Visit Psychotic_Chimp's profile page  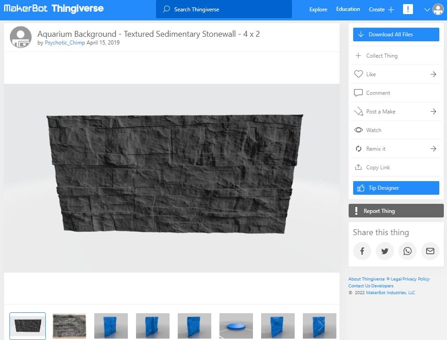coord(64,43)
